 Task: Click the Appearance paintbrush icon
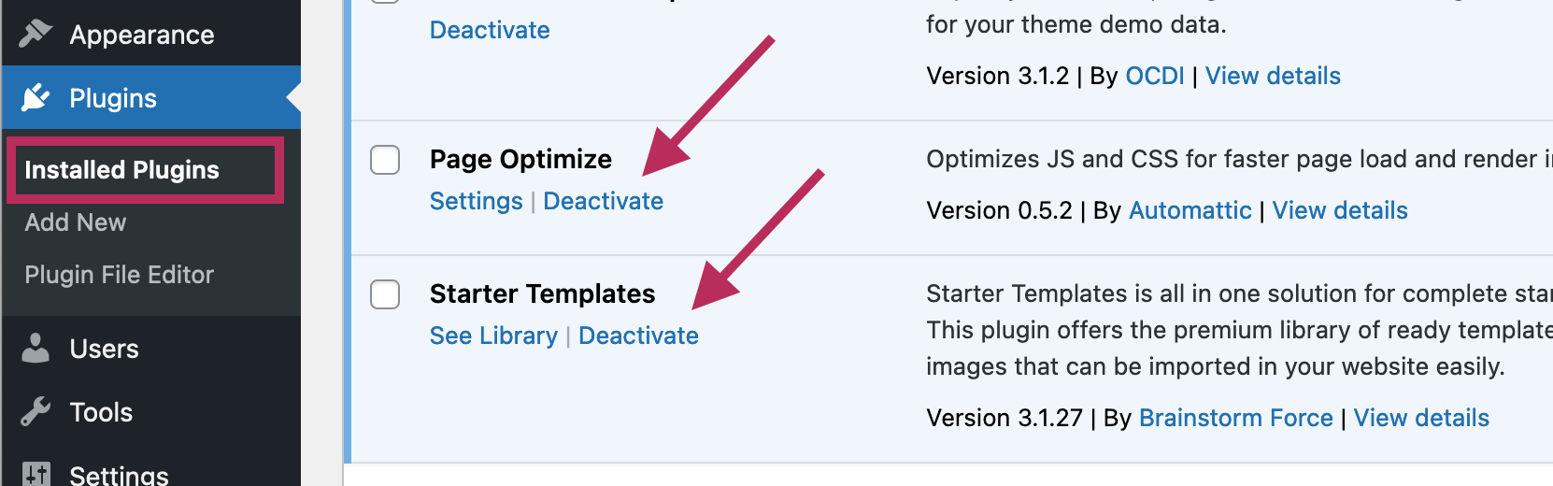click(36, 34)
